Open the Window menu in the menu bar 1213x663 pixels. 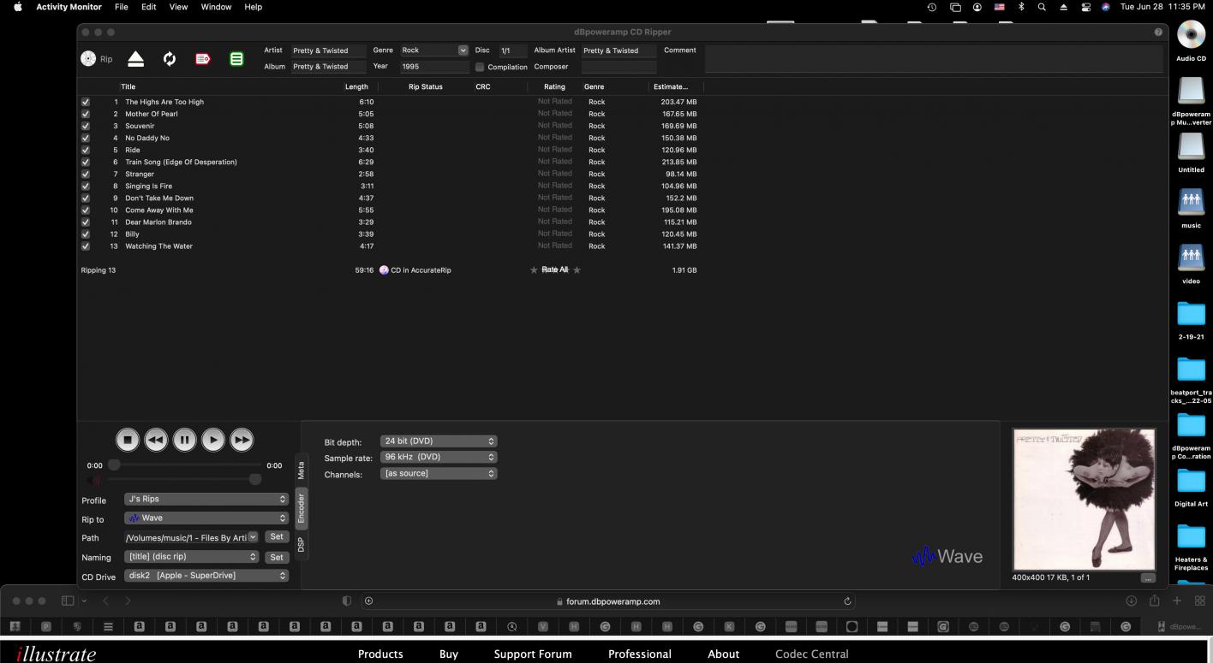tap(216, 7)
